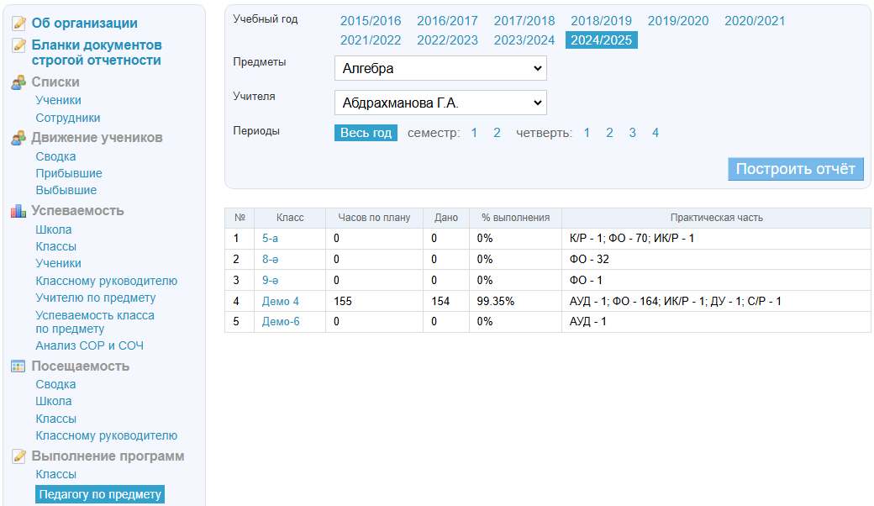
Task: Click the people icon beside Списки
Action: [x=18, y=82]
